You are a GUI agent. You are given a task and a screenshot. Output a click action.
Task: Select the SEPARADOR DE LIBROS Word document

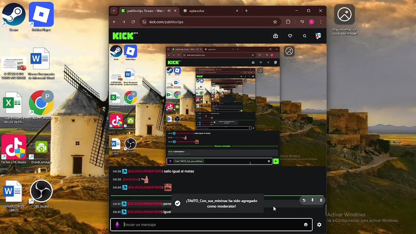click(x=14, y=197)
